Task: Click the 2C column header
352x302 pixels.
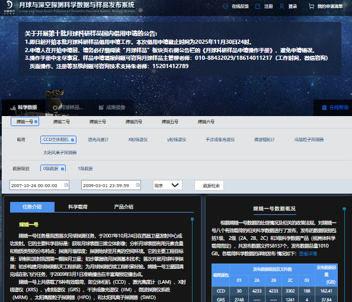Action: click(x=290, y=280)
